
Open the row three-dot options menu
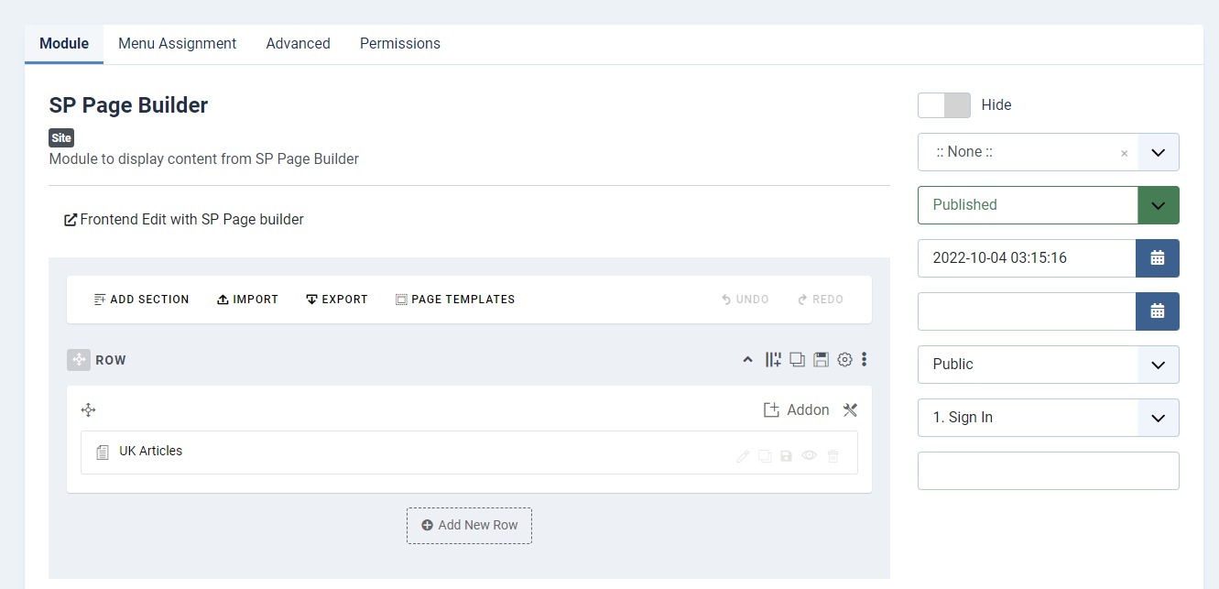pyautogui.click(x=864, y=360)
